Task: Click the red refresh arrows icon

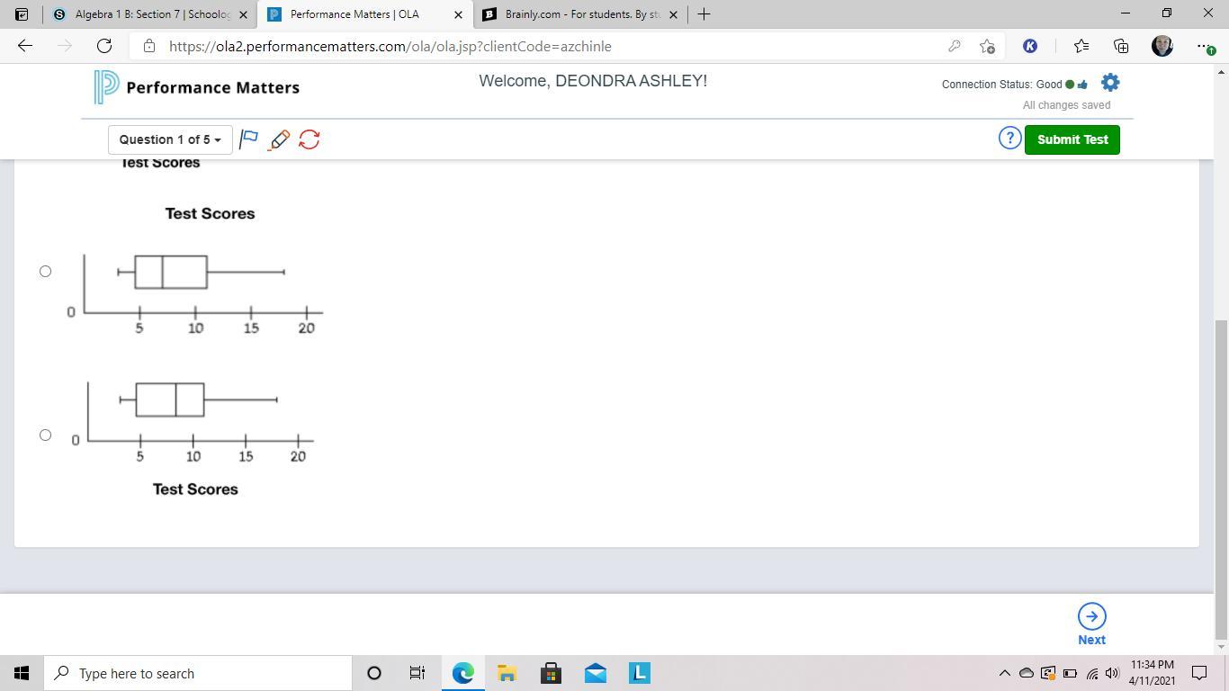Action: click(x=309, y=139)
